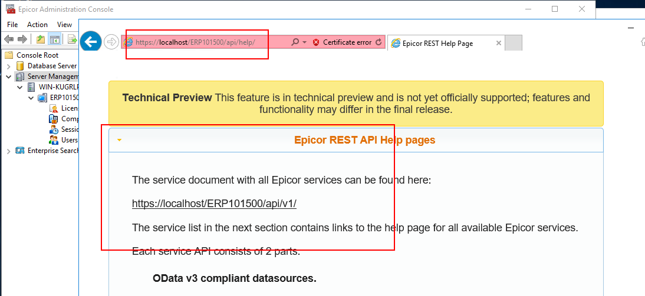645x296 pixels.
Task: Expand the Enterprise Search tree node
Action: [9, 151]
